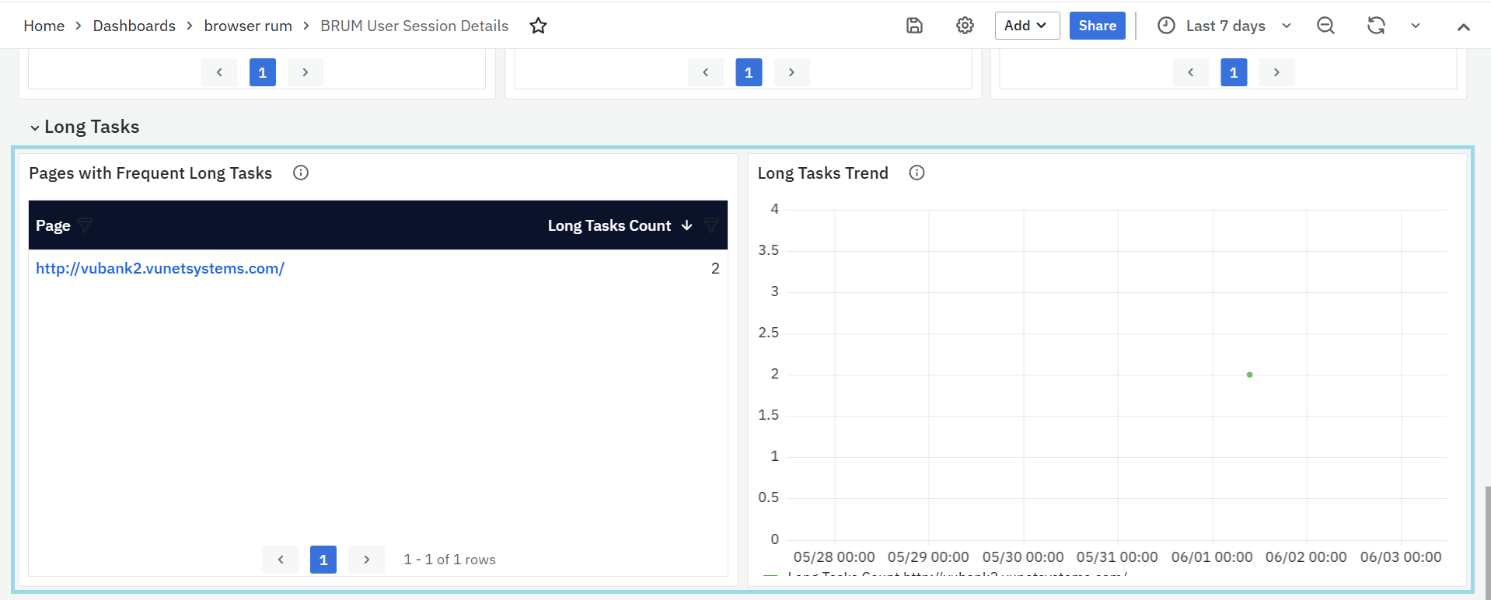This screenshot has height=600, width=1491.
Task: Open the Last 7 days time picker
Action: (x=1224, y=26)
